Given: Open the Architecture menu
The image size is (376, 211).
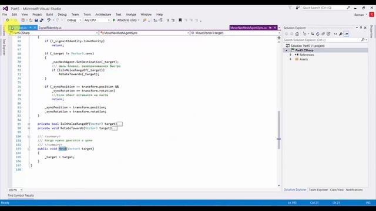Looking at the screenshot, I should coord(103,15).
